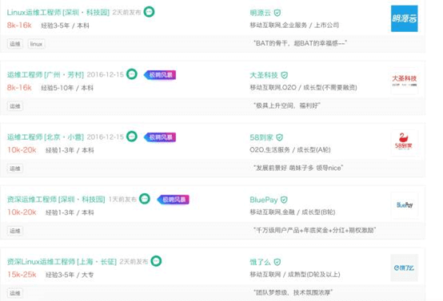
Task: Open 58到家 company logo image
Action: [405, 143]
